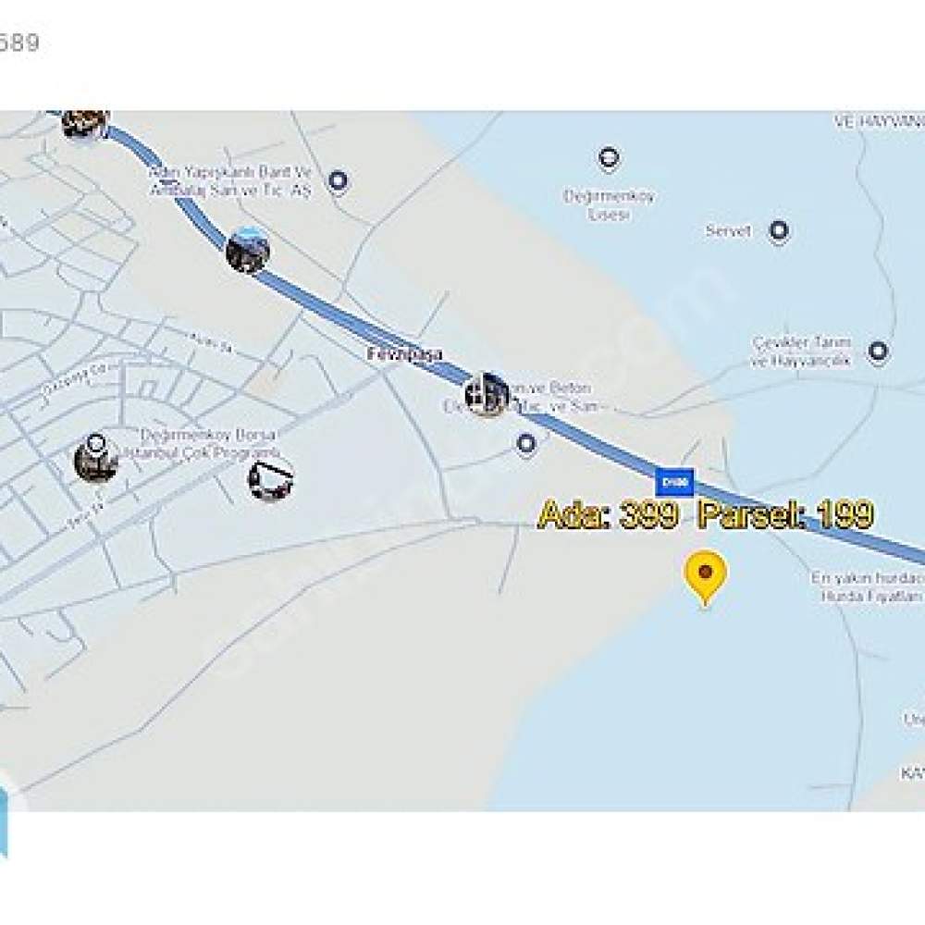Viewport: 925px width, 925px height.
Task: Select the Değirmenköy Lisesi text label
Action: tap(609, 204)
